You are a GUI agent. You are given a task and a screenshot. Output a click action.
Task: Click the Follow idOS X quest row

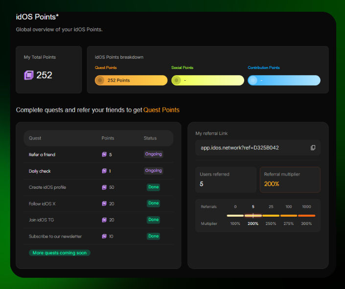coord(98,203)
